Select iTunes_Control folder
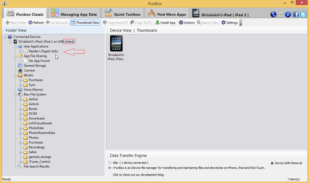Viewport: 309px width, 183px height. click(x=40, y=162)
